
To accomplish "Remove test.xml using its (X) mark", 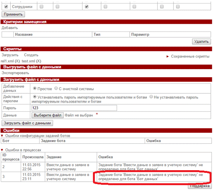I will coord(38,61).
